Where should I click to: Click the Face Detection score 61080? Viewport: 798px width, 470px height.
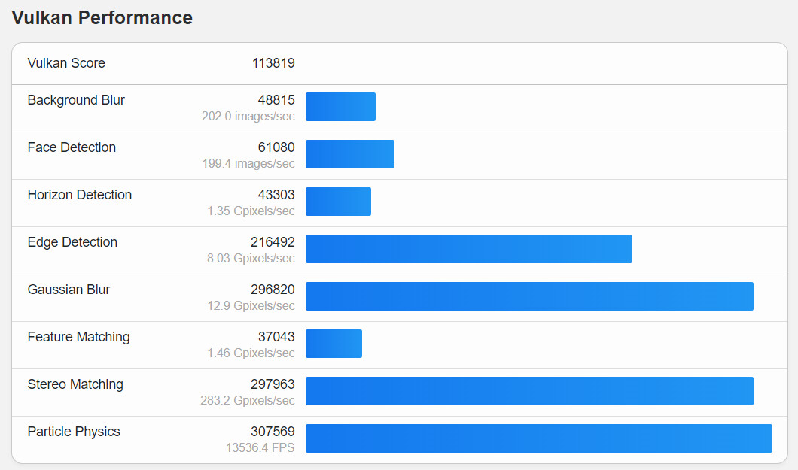(276, 147)
